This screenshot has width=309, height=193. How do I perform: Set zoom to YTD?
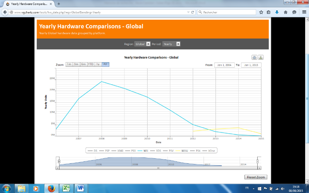(x=91, y=64)
